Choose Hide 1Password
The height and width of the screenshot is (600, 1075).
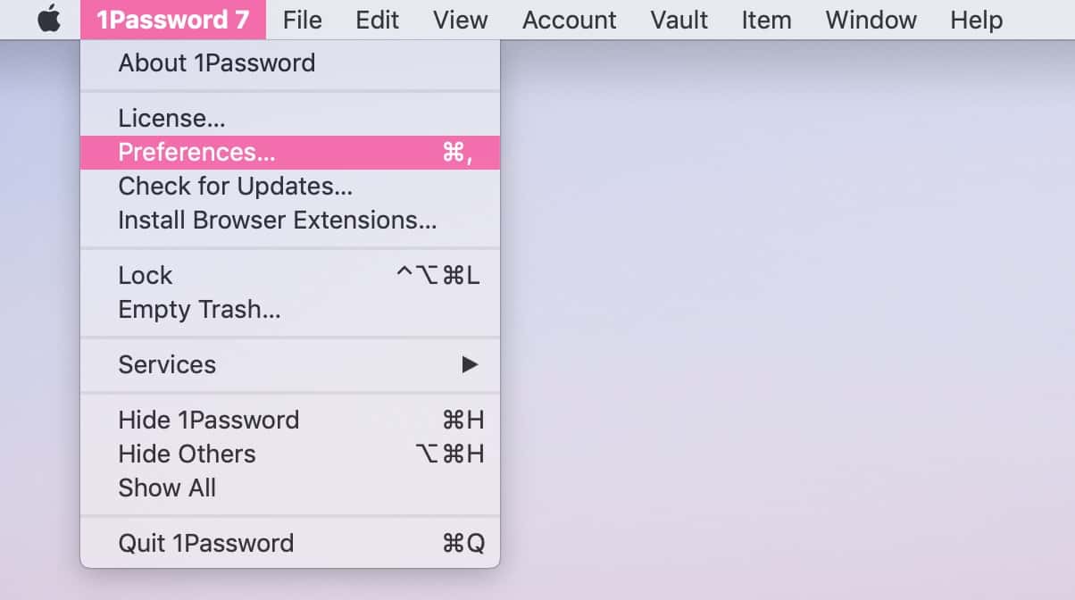pyautogui.click(x=290, y=420)
